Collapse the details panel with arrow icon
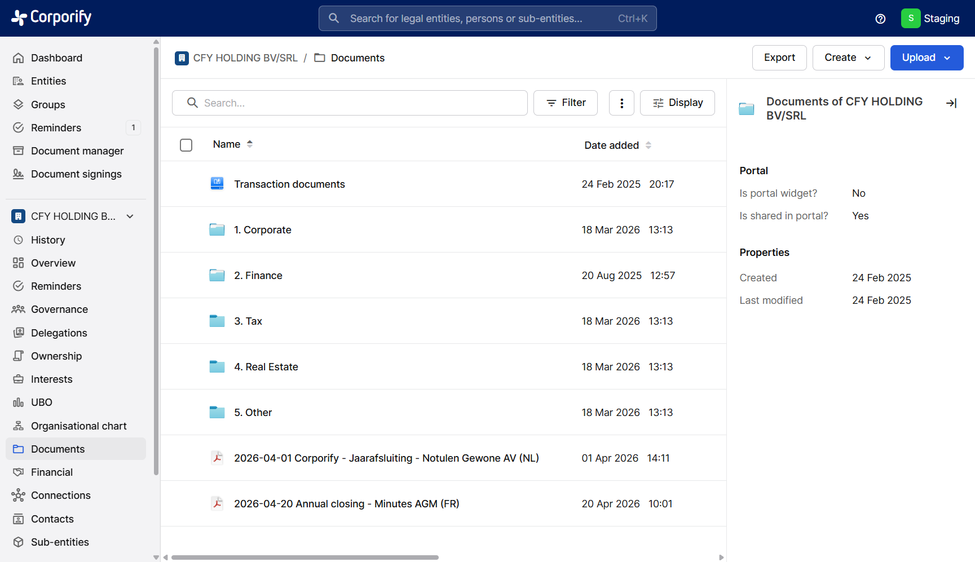This screenshot has height=562, width=975. pyautogui.click(x=951, y=103)
